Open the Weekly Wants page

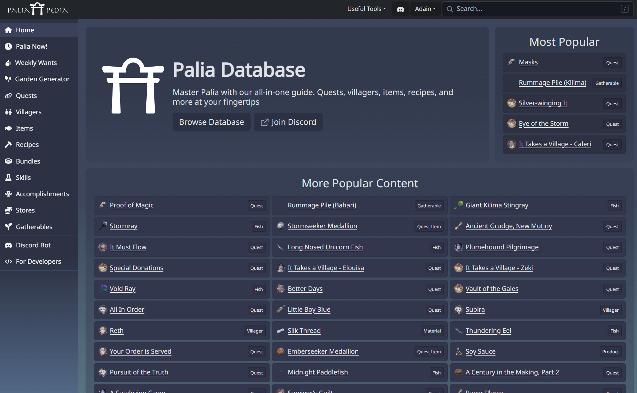pyautogui.click(x=36, y=62)
